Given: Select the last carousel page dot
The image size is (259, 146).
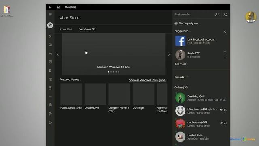Looking at the screenshot, I should coord(119,72).
